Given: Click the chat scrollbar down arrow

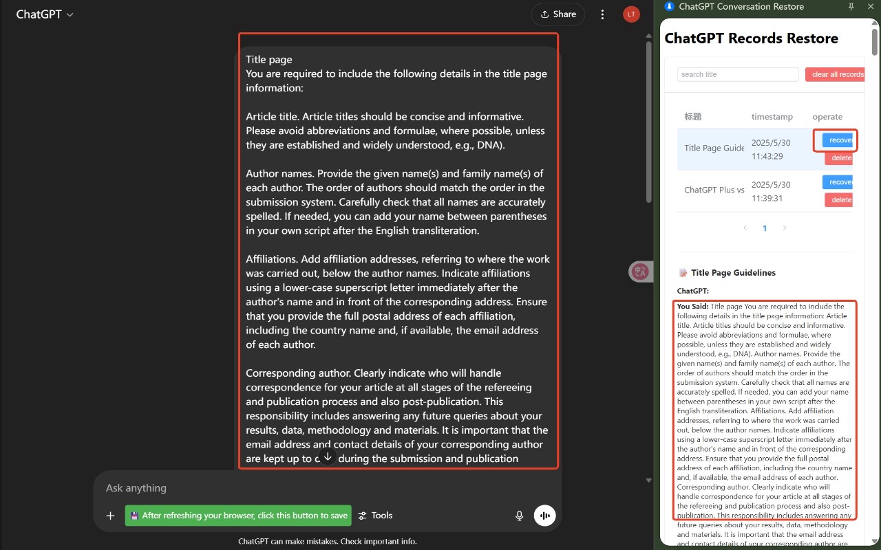Looking at the screenshot, I should point(648,480).
